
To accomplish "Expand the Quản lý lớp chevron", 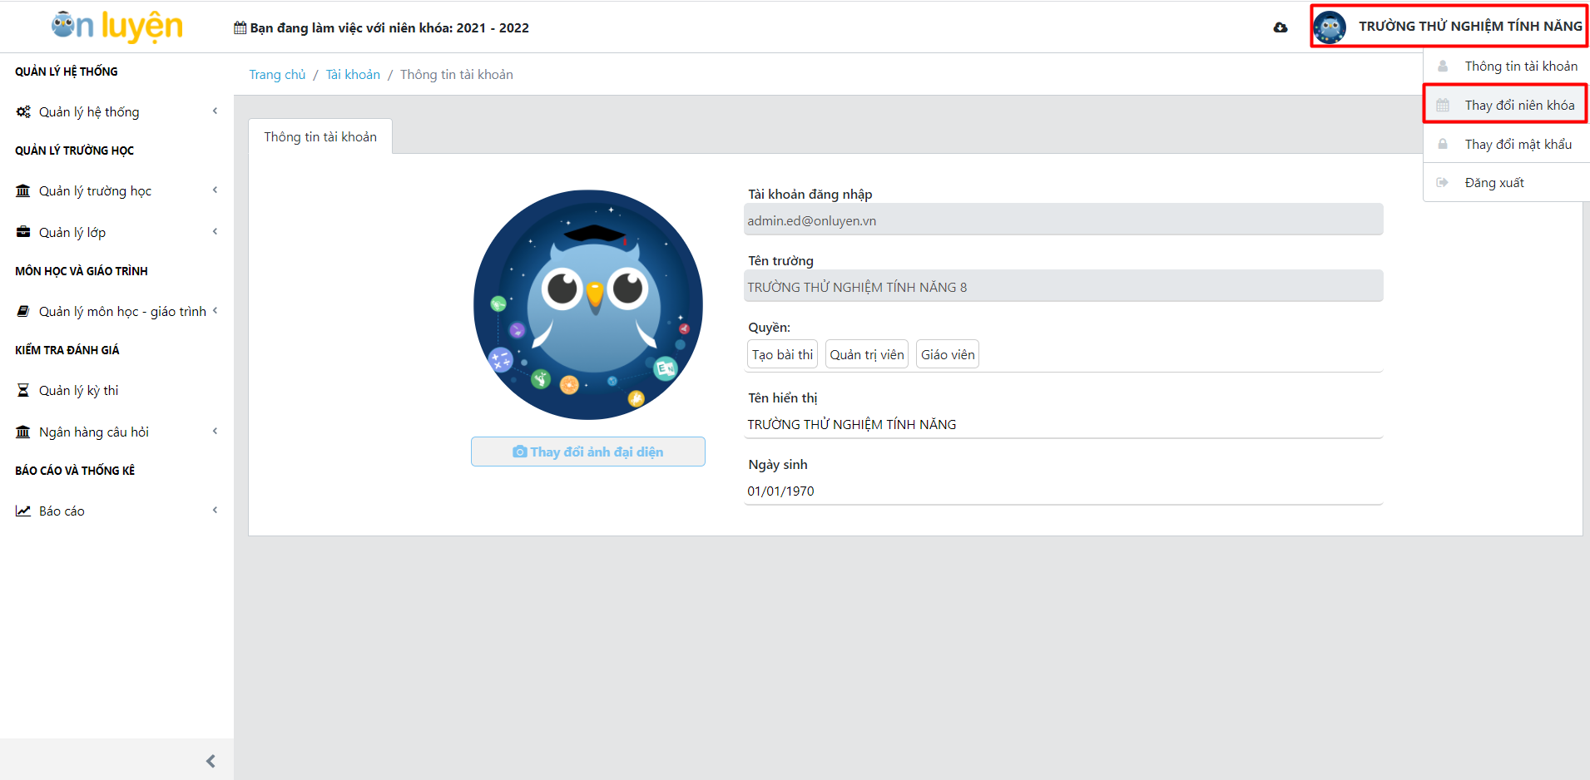I will coord(215,231).
